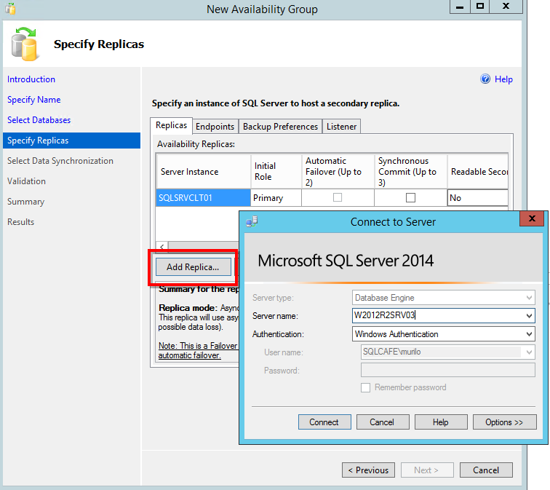This screenshot has height=490, width=550.
Task: Go to Select Databases wizard step
Action: pos(39,120)
